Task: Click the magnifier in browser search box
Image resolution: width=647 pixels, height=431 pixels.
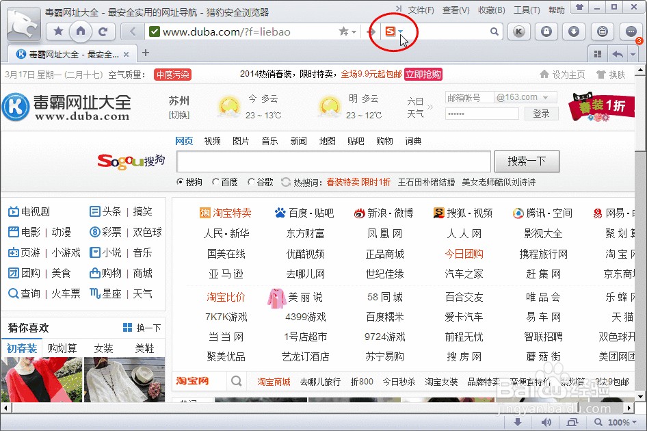Action: tap(494, 31)
